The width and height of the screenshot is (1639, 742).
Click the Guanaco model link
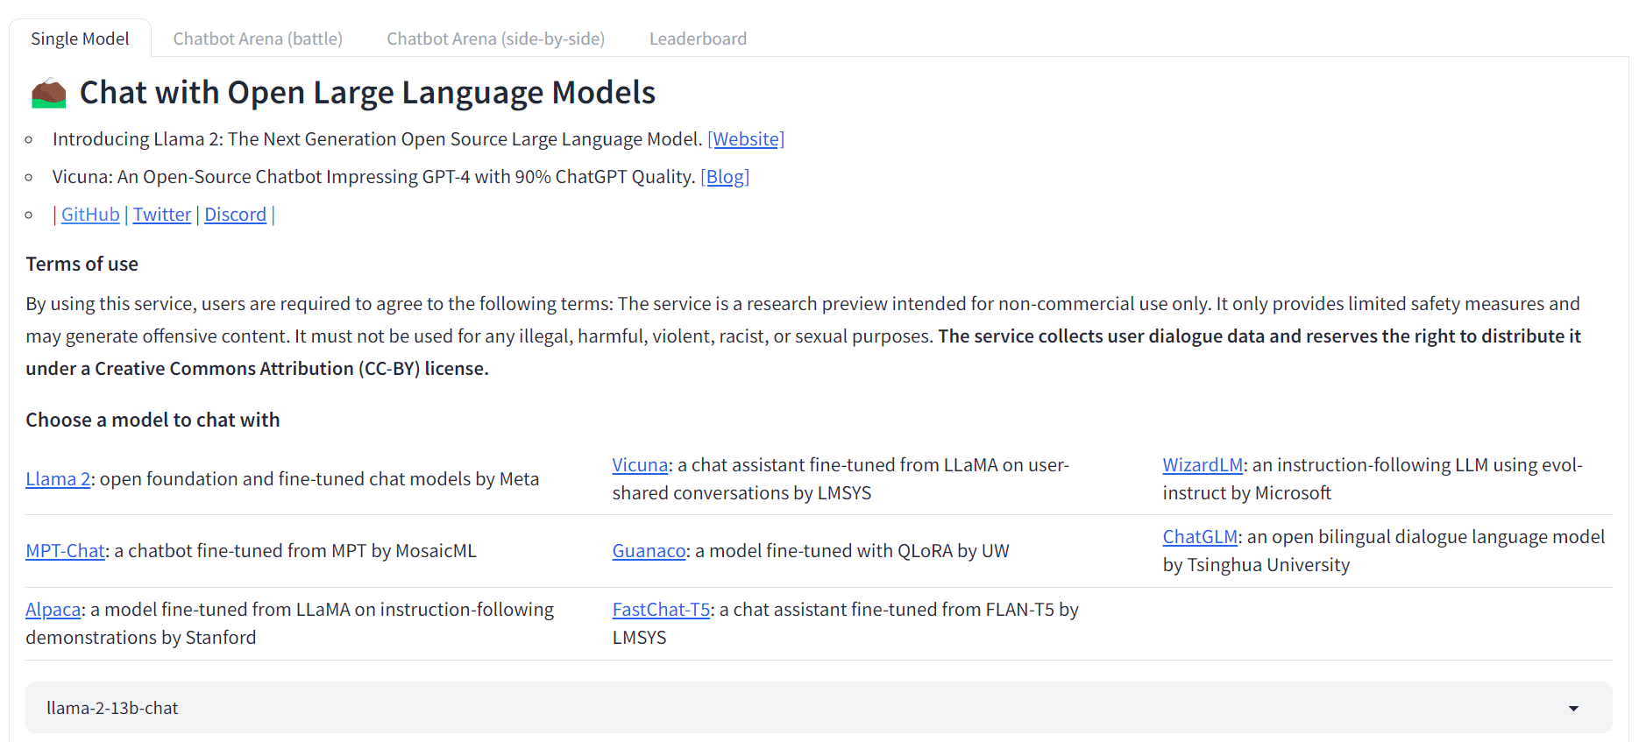pyautogui.click(x=649, y=551)
